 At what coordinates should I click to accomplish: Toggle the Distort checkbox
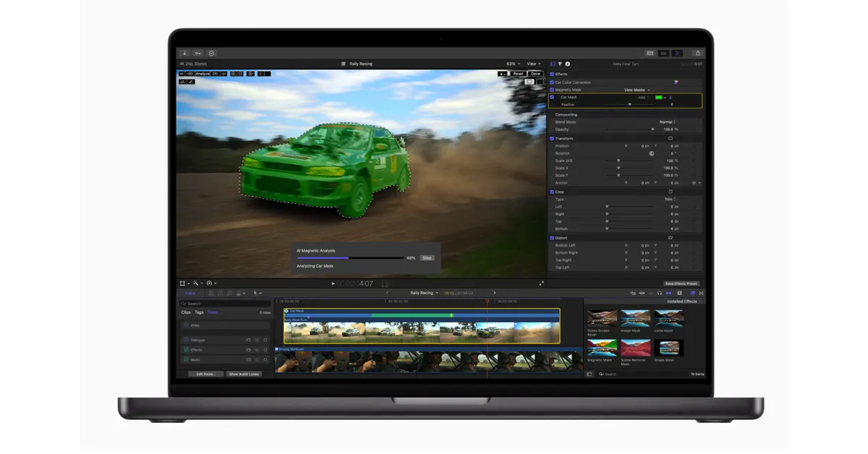point(552,238)
